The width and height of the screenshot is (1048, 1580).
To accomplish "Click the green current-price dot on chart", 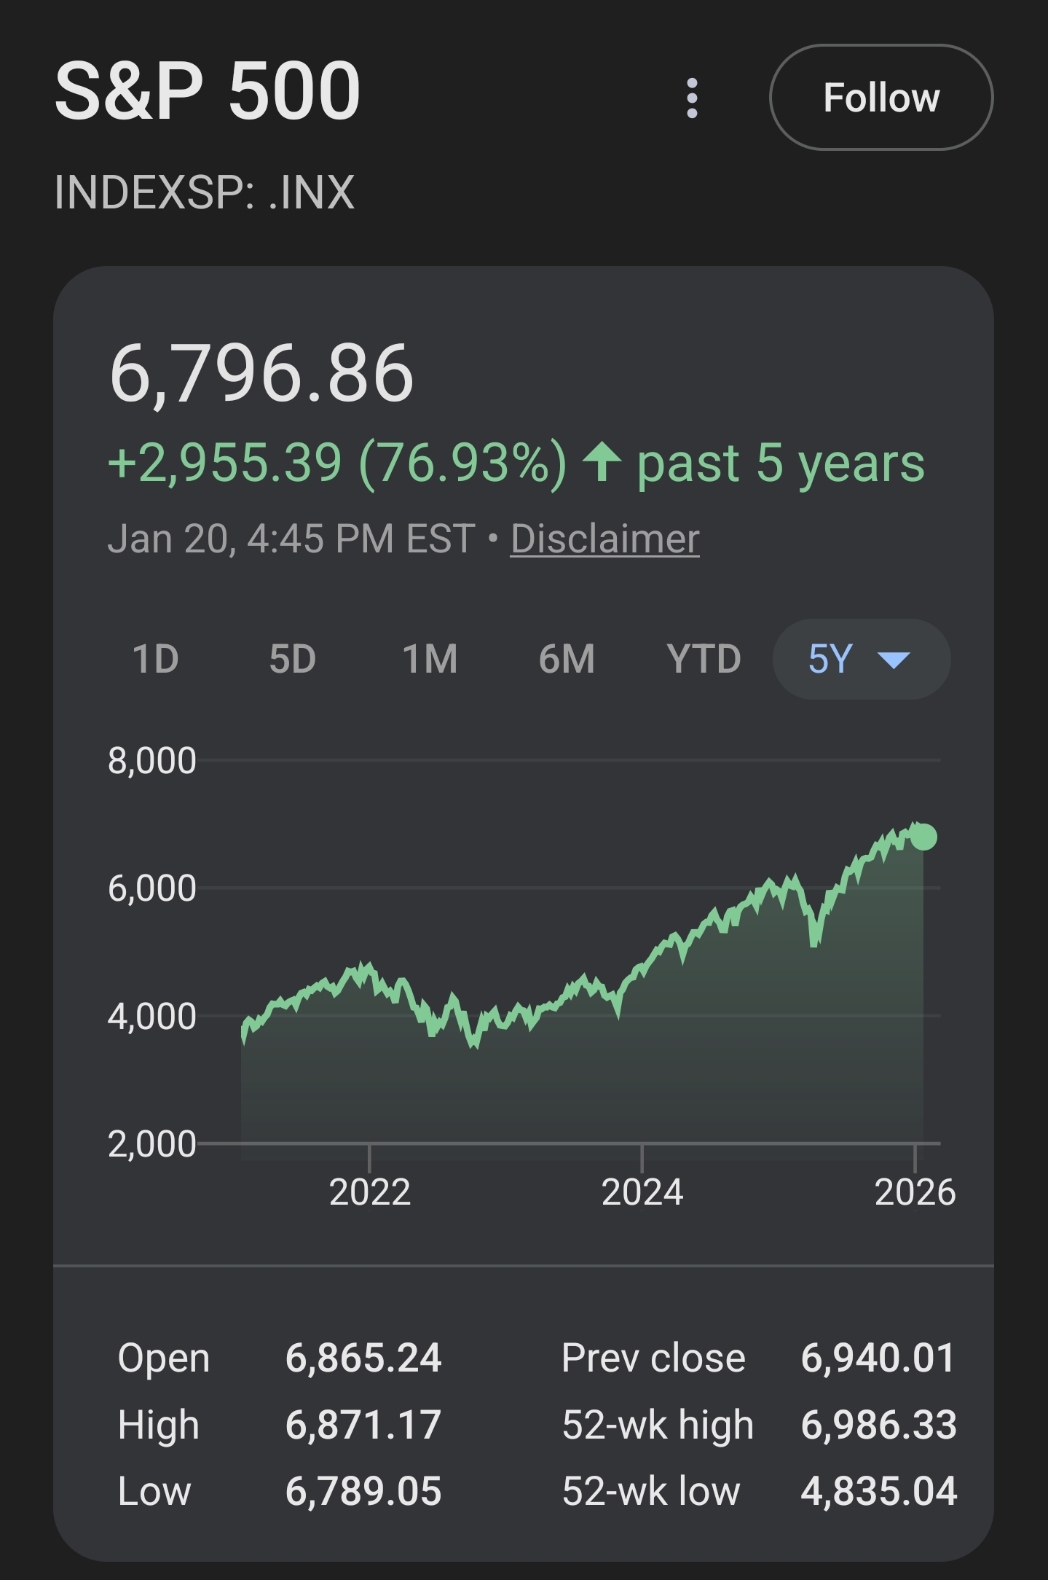I will point(923,837).
